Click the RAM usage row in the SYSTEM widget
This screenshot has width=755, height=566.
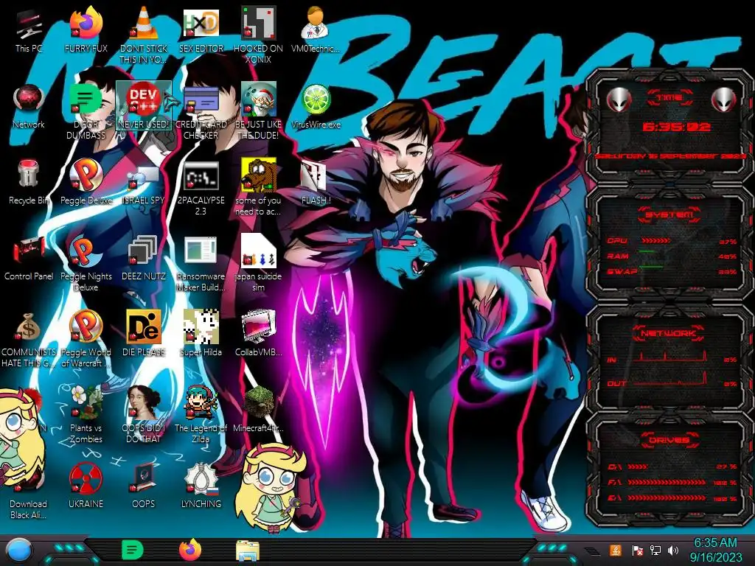coord(672,256)
